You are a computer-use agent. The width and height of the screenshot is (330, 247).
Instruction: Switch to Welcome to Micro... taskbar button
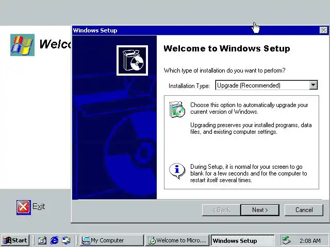pos(177,240)
